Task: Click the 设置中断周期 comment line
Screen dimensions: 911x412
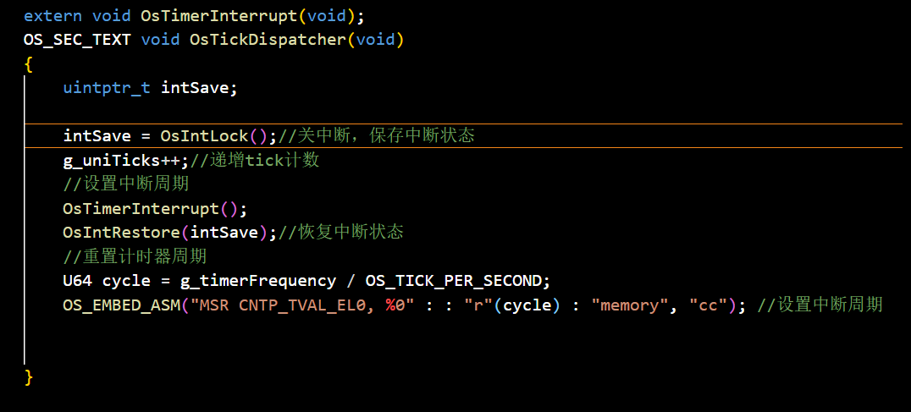Action: (x=126, y=184)
